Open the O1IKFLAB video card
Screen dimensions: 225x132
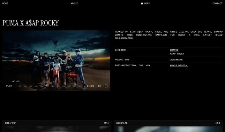[168, 126]
